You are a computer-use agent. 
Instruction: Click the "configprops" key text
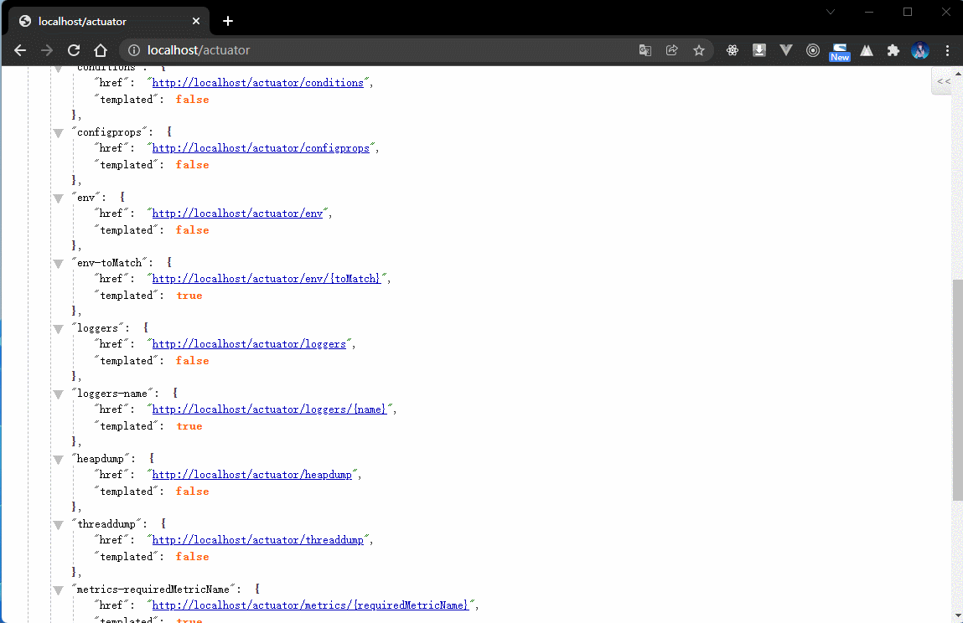[109, 132]
